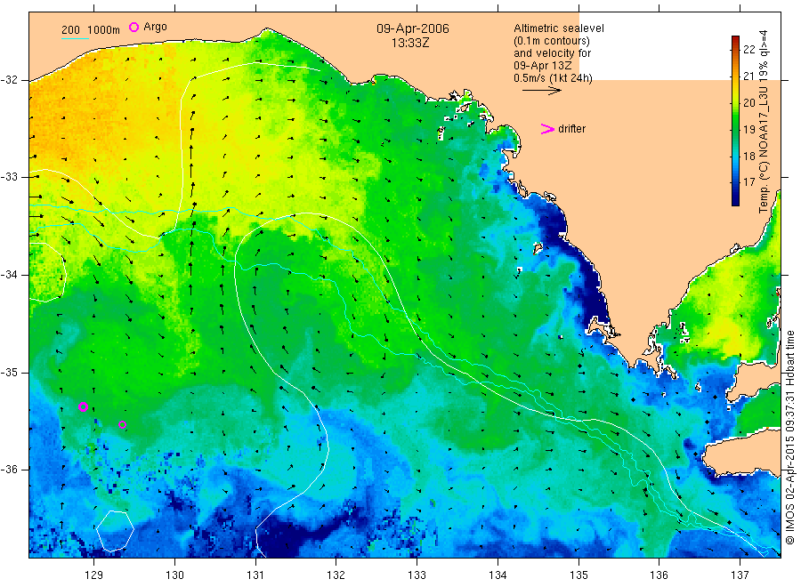
Task: Click the '19' label on temperature scale
Action: (x=748, y=129)
